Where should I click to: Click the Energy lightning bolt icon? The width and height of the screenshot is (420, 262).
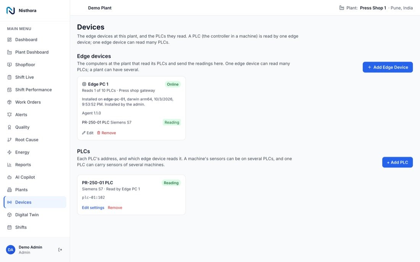point(10,152)
